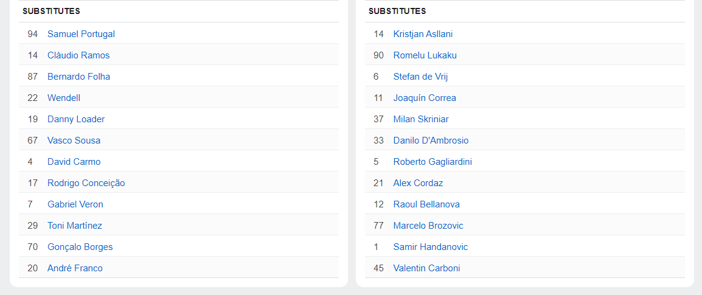Click Gabriel Veron's name
Screen dimensions: 702x295
point(75,204)
